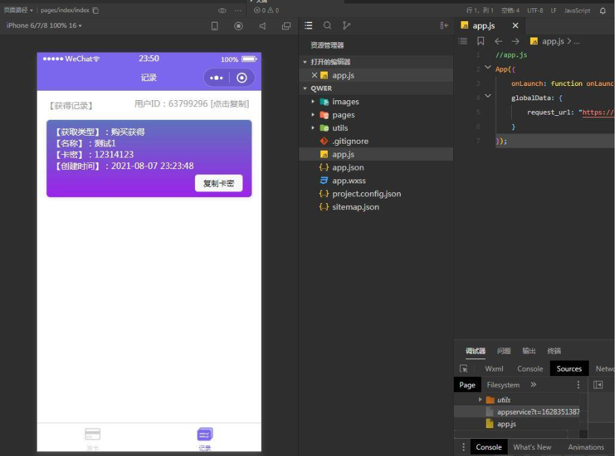Click the bookmark icon in the editor toolbar
This screenshot has width=616, height=456.
[x=481, y=42]
